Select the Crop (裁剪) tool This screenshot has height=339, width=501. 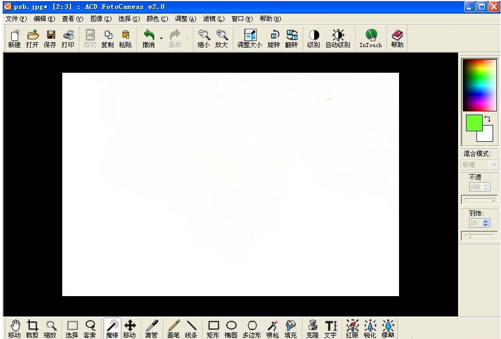32,328
